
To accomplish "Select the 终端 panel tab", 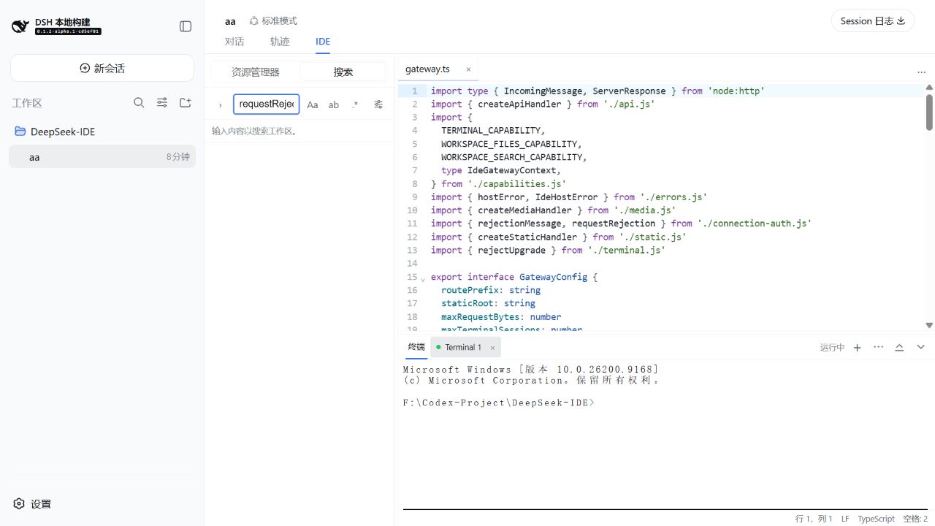I will (x=416, y=347).
